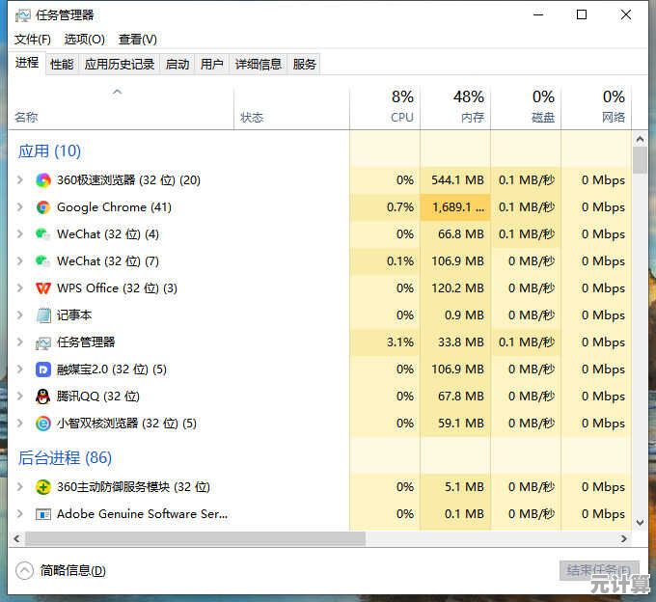Viewport: 656px width, 602px height.
Task: Sort by the 名称 column header
Action: point(121,108)
